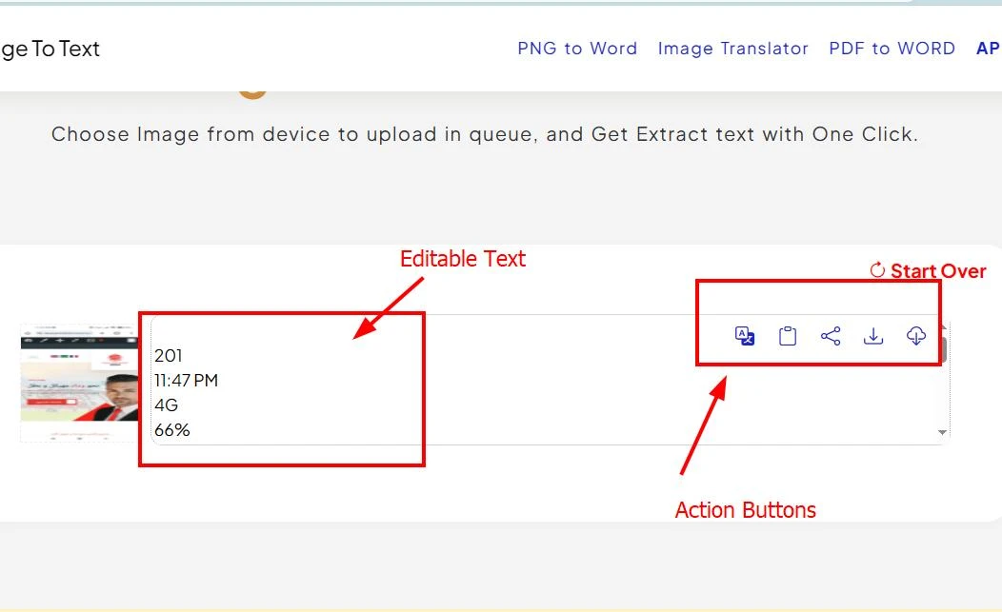
Task: Go to the Image Translator page
Action: click(732, 49)
